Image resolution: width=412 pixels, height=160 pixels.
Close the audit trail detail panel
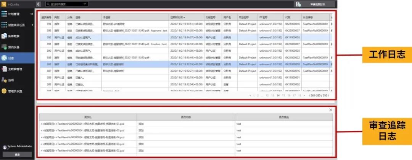click(330, 110)
